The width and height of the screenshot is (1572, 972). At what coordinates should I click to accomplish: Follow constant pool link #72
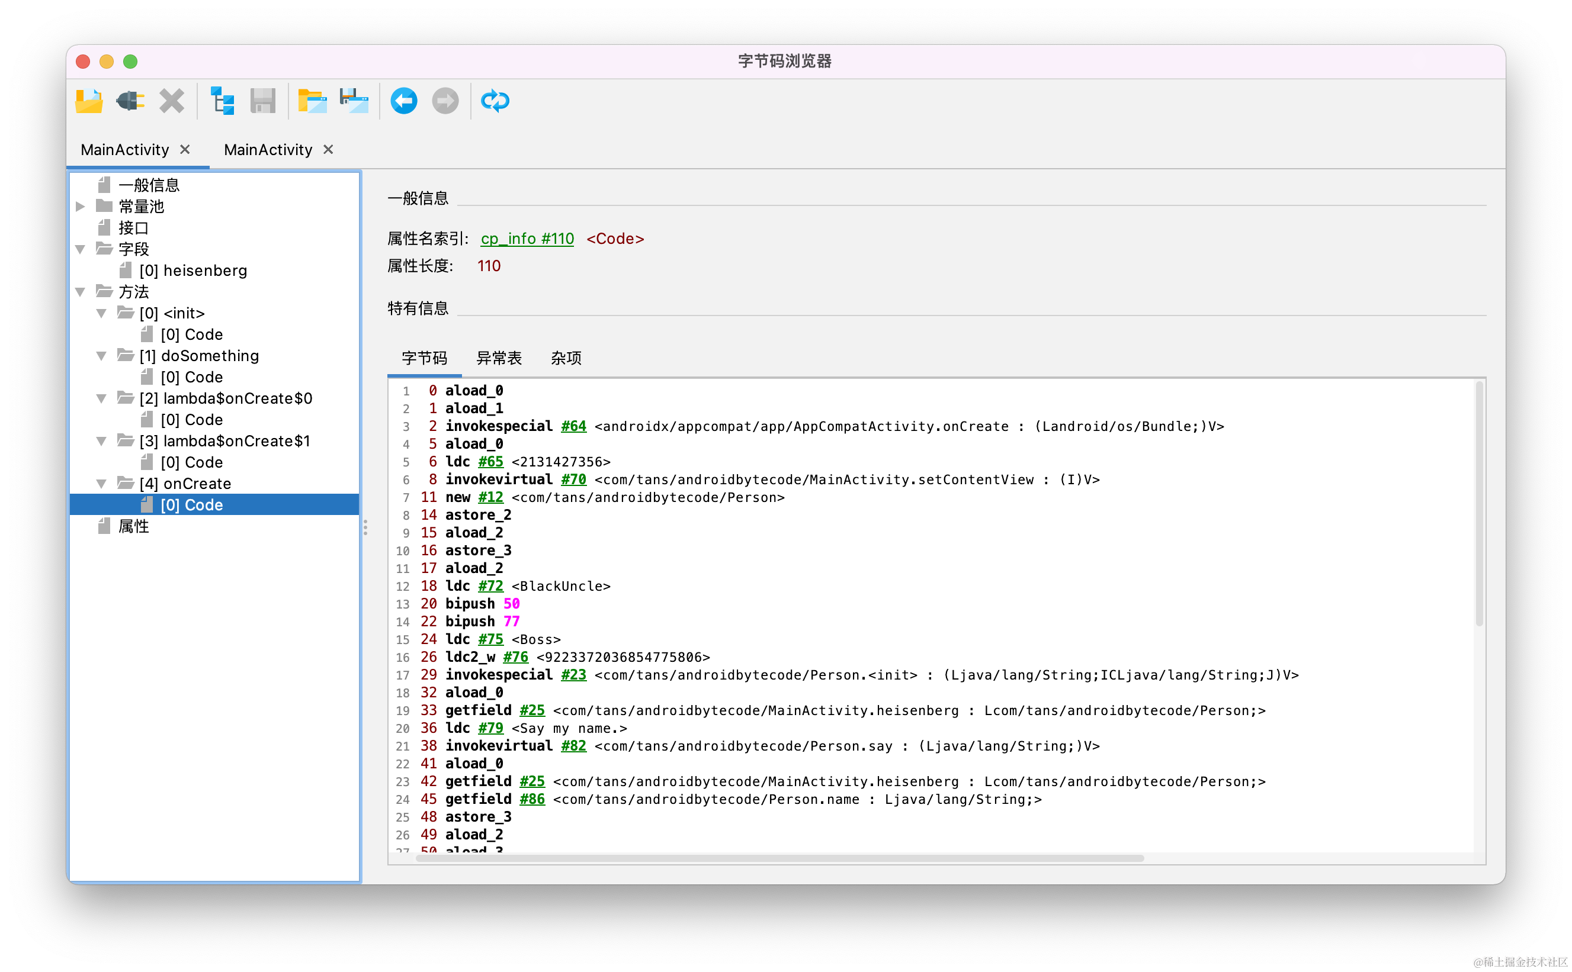(491, 585)
